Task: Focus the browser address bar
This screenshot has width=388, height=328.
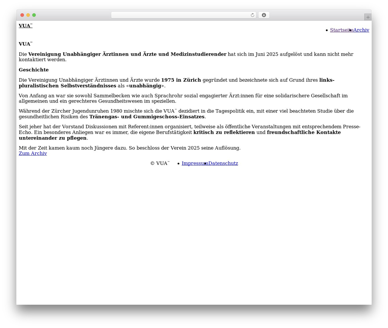Action: (183, 15)
